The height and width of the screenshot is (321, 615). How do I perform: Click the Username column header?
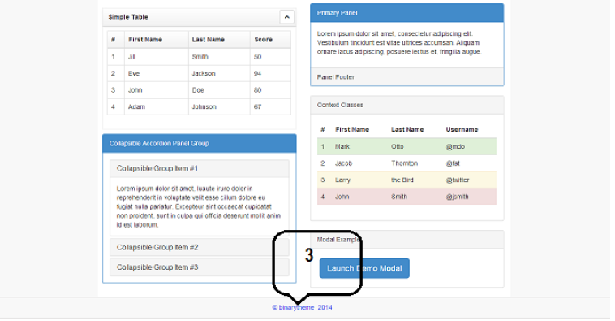[x=462, y=130]
